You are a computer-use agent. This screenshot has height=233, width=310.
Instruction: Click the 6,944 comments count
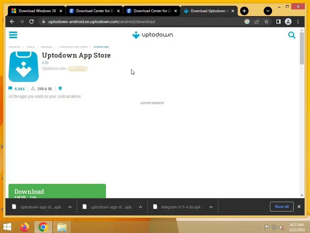(20, 89)
